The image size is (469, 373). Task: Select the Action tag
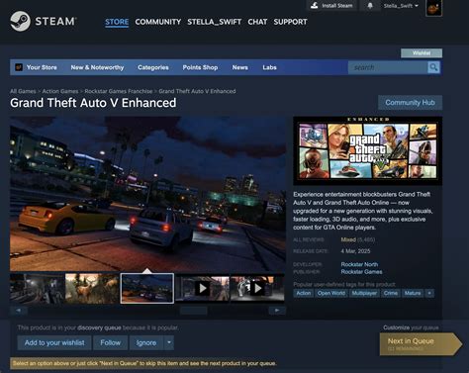coord(304,293)
